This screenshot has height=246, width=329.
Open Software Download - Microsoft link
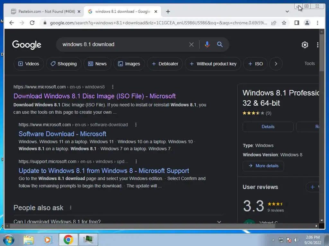(x=62, y=134)
